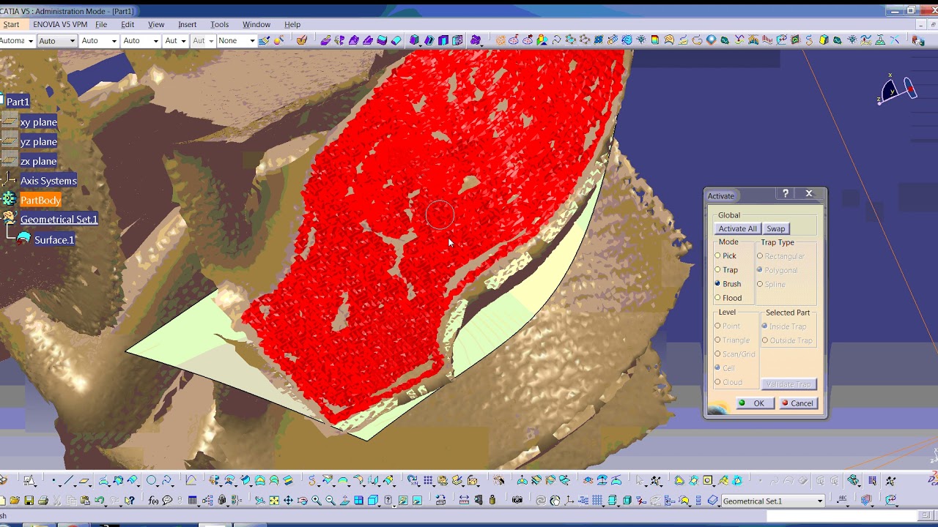Click the Save icon in the bottom toolbar
The height and width of the screenshot is (527, 938).
click(x=29, y=501)
